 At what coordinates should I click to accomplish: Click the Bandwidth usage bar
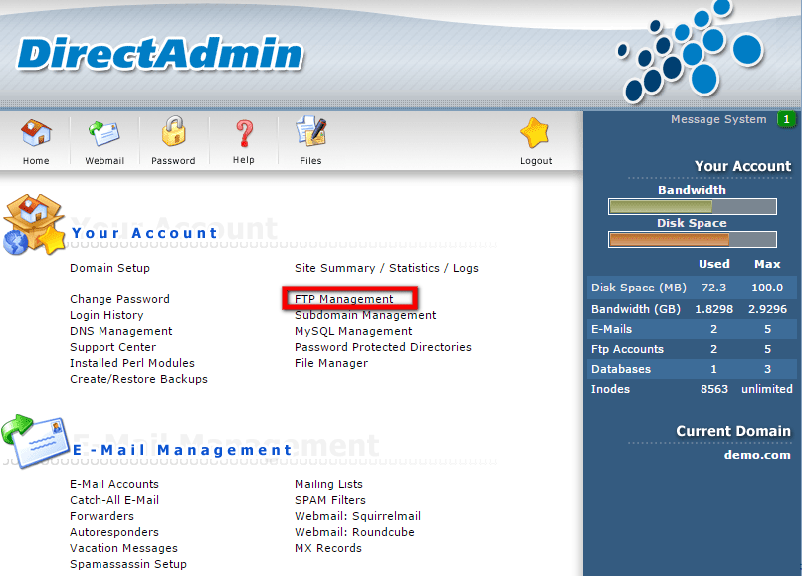pyautogui.click(x=692, y=206)
